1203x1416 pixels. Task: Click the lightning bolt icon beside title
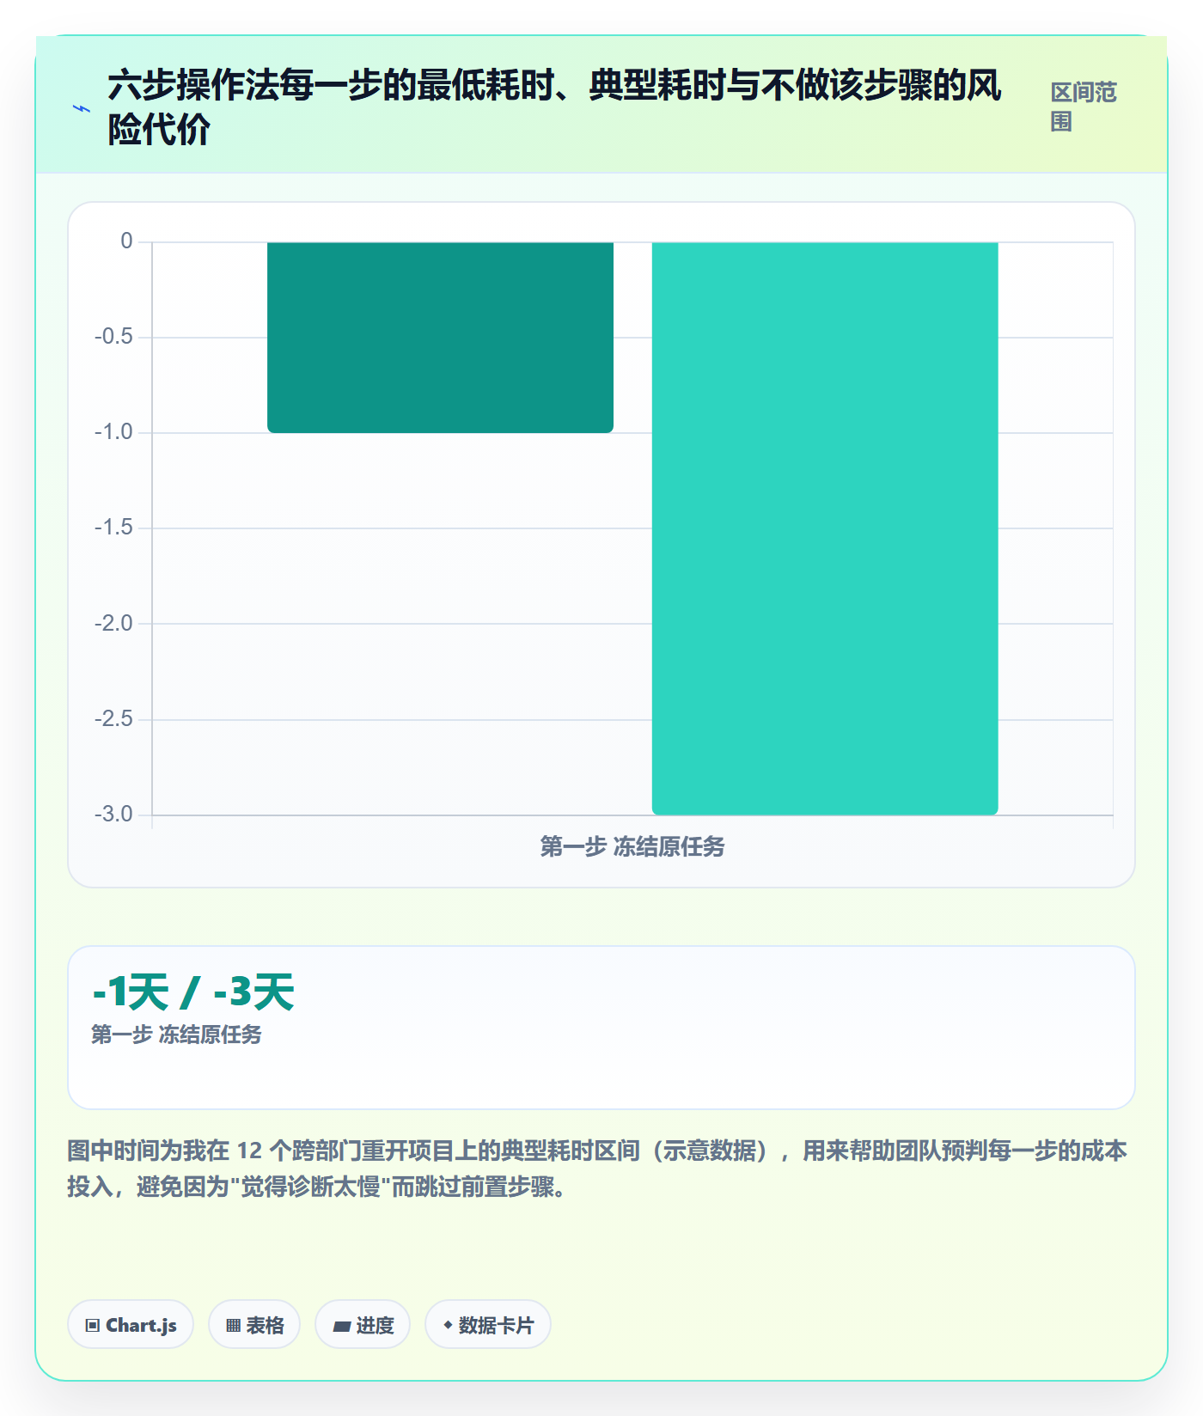[82, 108]
